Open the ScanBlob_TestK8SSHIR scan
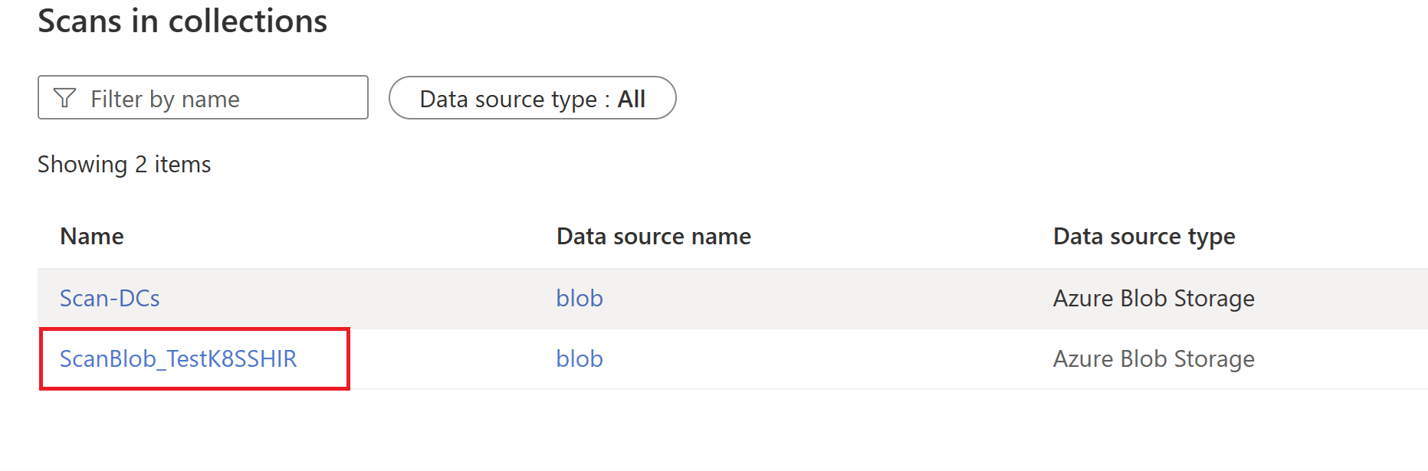Viewport: 1428px width, 471px height. tap(178, 358)
